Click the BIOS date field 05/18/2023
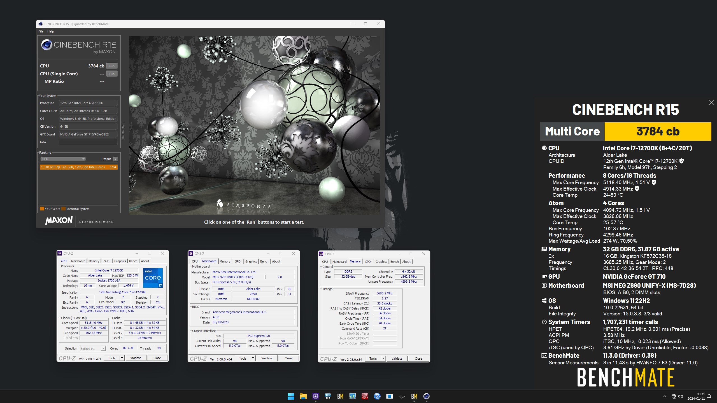The height and width of the screenshot is (403, 717). click(253, 322)
